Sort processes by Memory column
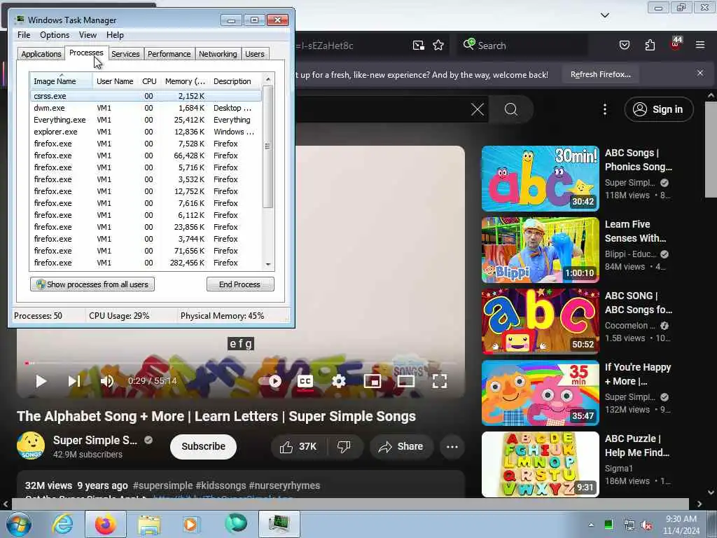The width and height of the screenshot is (717, 538). coord(185,81)
